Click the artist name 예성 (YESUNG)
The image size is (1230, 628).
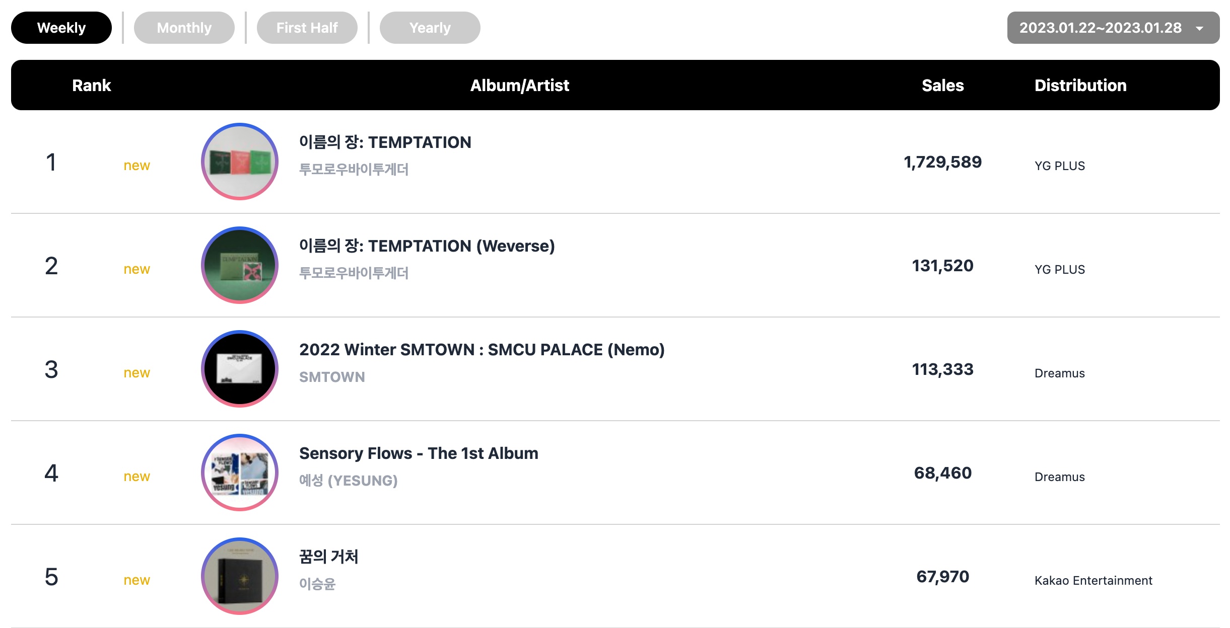[x=348, y=481]
